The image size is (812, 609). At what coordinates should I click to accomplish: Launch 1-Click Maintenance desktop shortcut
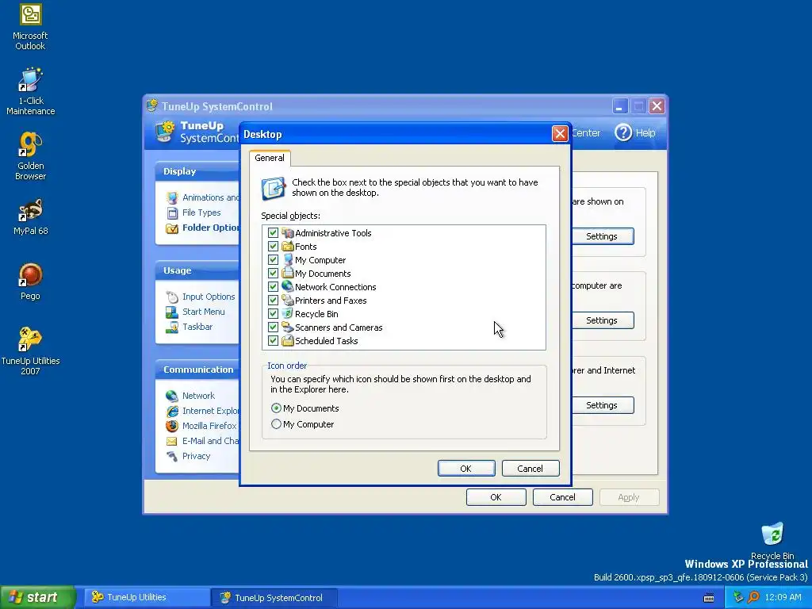point(30,91)
